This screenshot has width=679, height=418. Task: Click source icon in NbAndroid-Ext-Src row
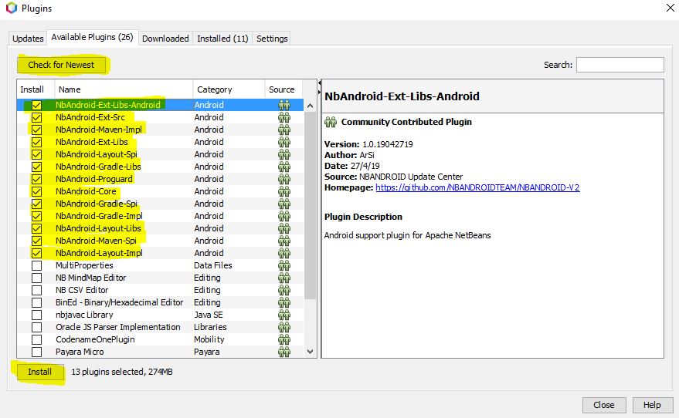284,117
